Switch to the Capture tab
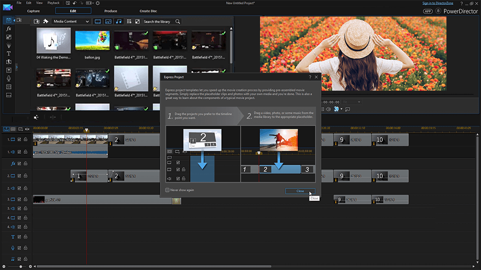The width and height of the screenshot is (481, 270). (34, 11)
